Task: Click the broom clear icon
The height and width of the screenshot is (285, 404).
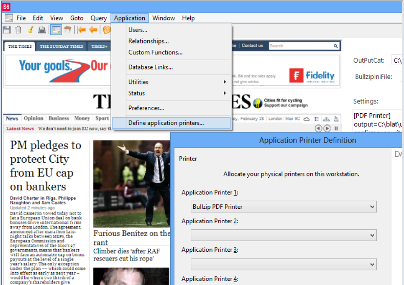Action: click(30, 30)
